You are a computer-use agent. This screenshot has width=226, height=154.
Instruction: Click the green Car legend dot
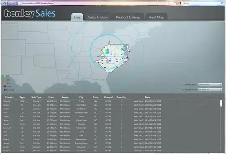[x=5, y=76]
